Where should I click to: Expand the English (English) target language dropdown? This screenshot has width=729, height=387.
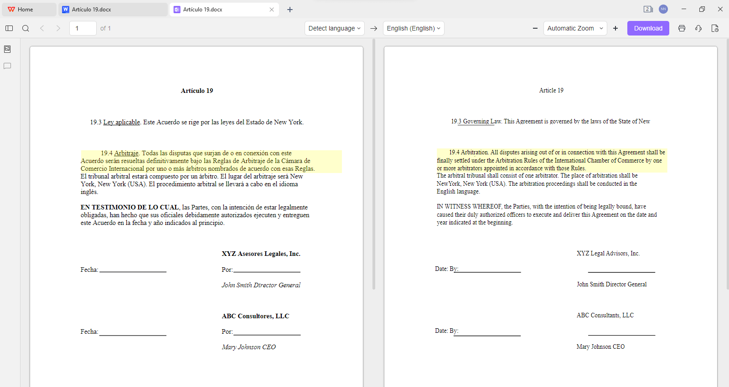[414, 28]
